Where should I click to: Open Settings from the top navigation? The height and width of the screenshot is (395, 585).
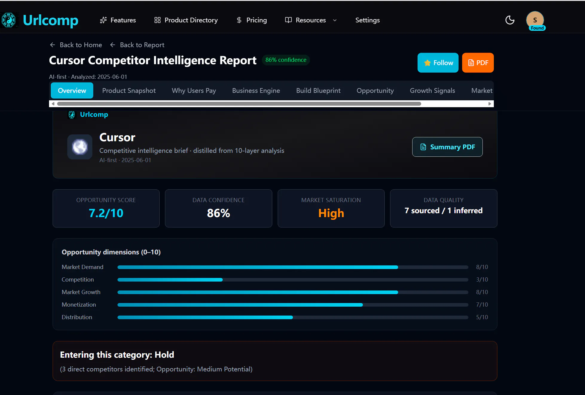point(367,20)
